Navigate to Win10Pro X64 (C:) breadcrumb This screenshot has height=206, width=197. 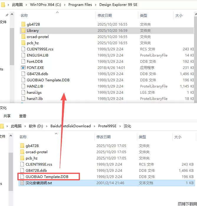pos(45,5)
